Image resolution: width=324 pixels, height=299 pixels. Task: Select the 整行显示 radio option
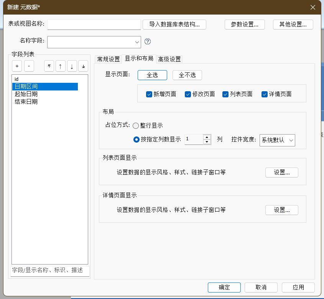pos(136,126)
